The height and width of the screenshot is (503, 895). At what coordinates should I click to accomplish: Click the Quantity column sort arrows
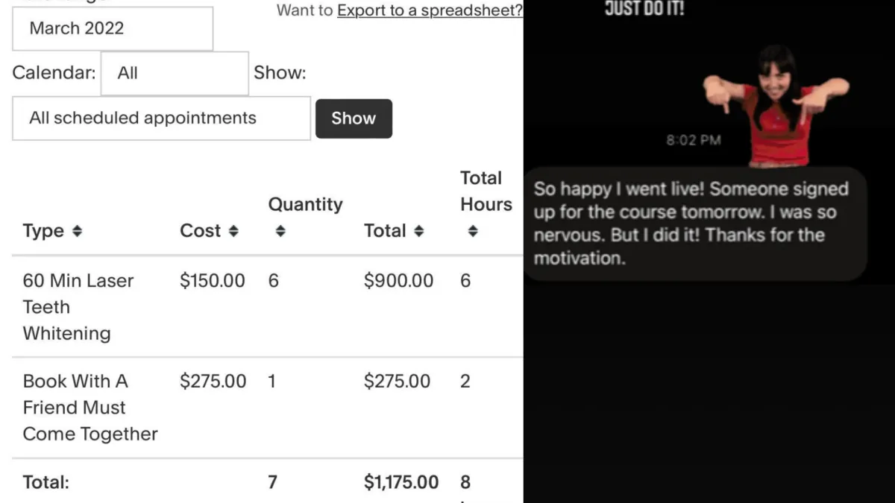point(280,232)
